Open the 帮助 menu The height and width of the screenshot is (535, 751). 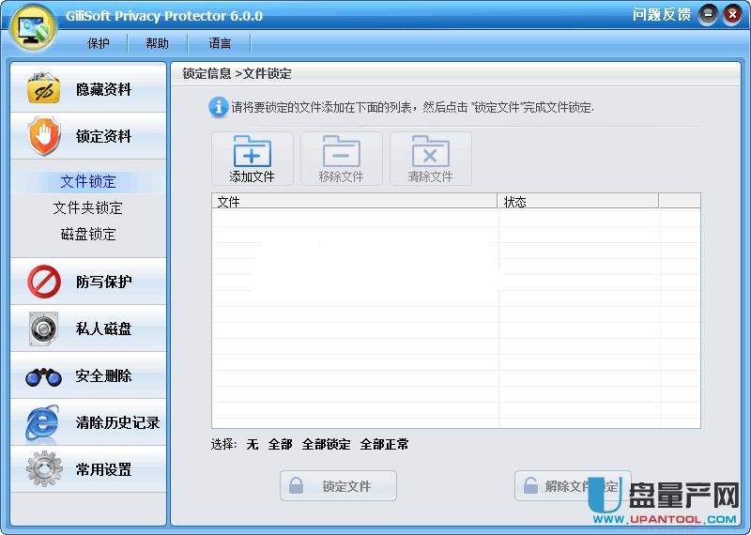pos(158,43)
